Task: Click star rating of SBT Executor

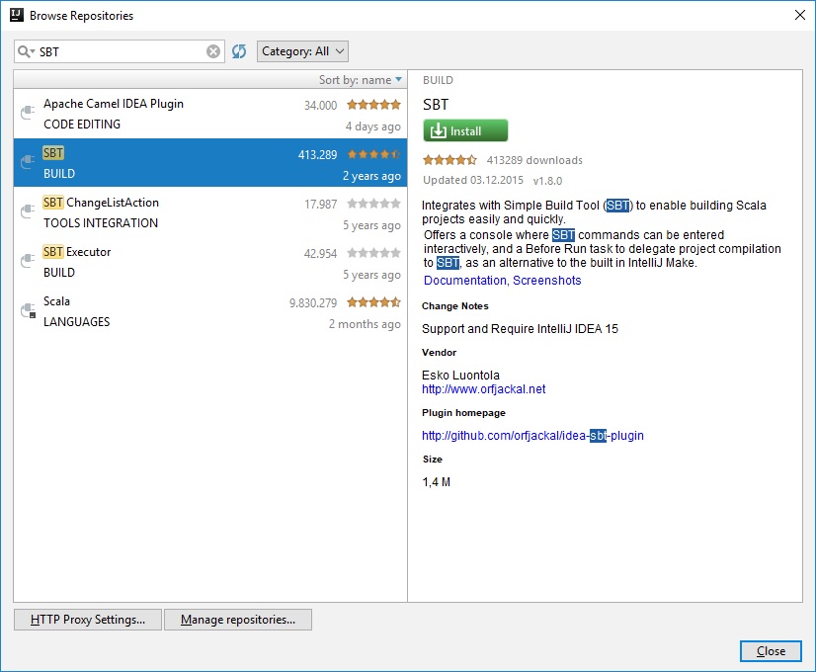Action: tap(373, 253)
